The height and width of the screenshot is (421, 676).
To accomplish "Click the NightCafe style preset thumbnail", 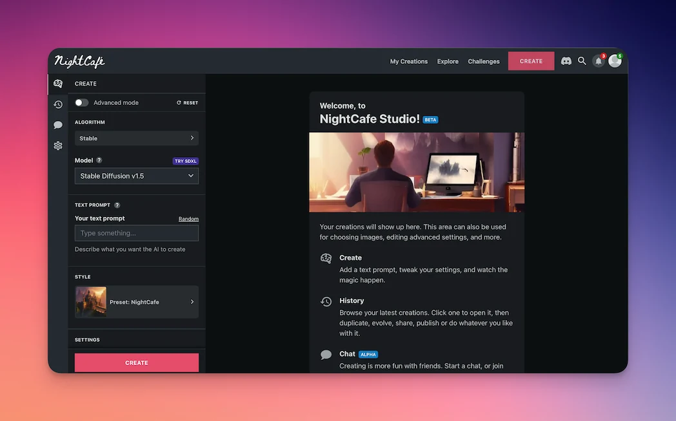I will pyautogui.click(x=91, y=302).
